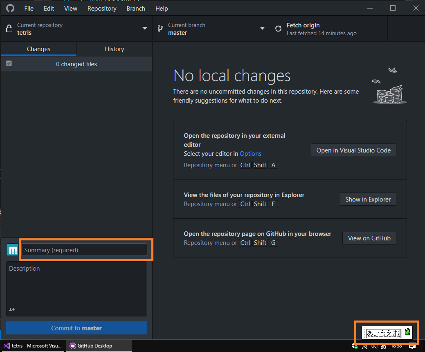Click the Show in Explorer button
Viewport: 425px width, 352px height.
[x=368, y=199]
